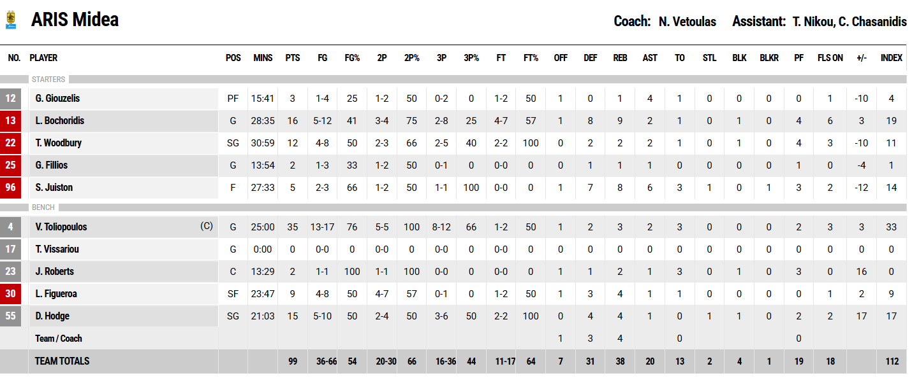912x378 pixels.
Task: Click jersey number 12 badge
Action: [10, 99]
